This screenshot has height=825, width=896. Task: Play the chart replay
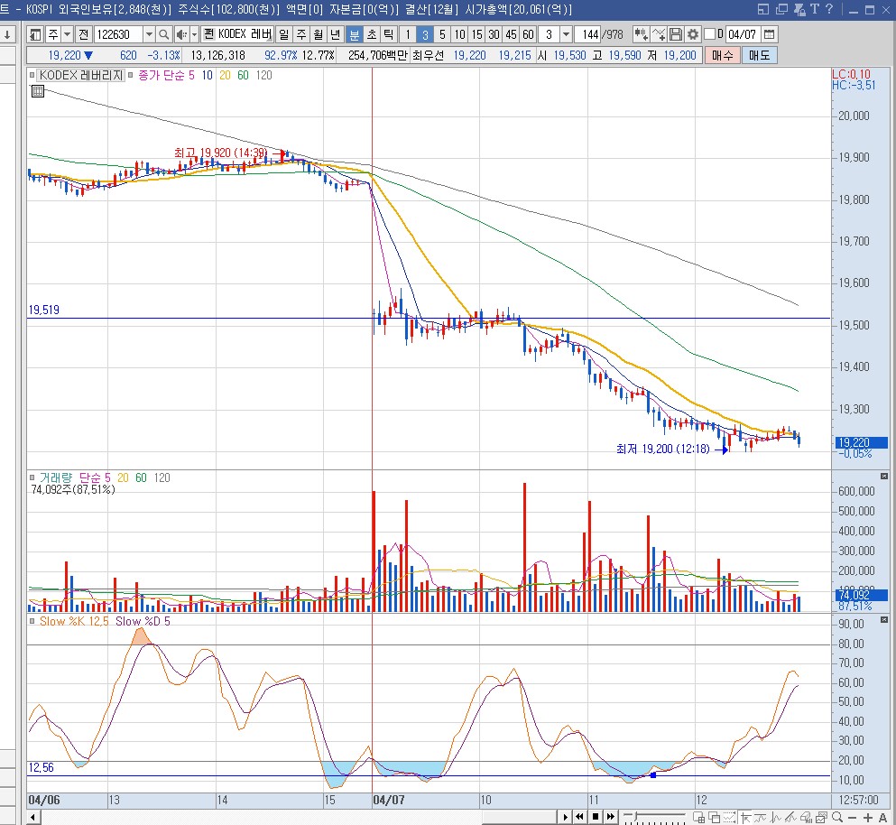pos(565,817)
